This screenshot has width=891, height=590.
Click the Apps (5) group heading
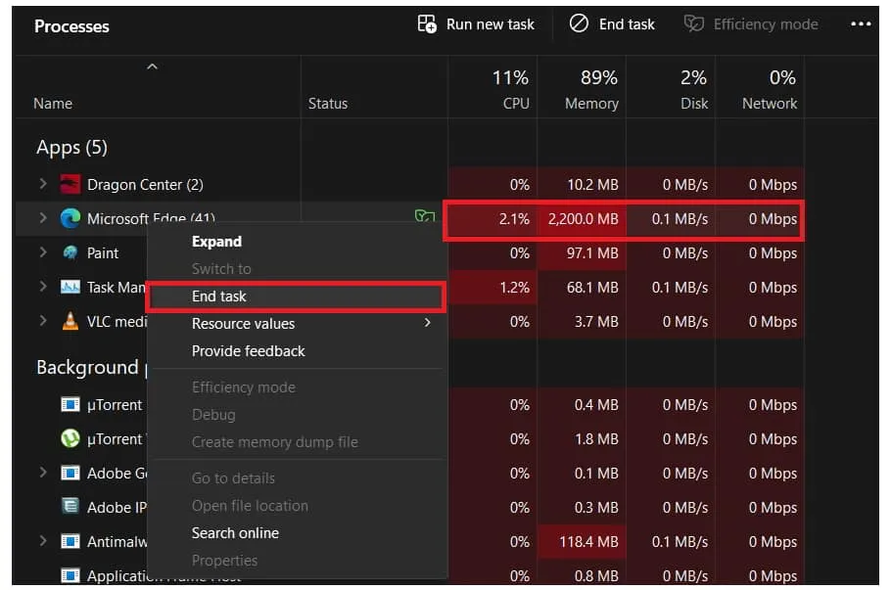tap(71, 148)
